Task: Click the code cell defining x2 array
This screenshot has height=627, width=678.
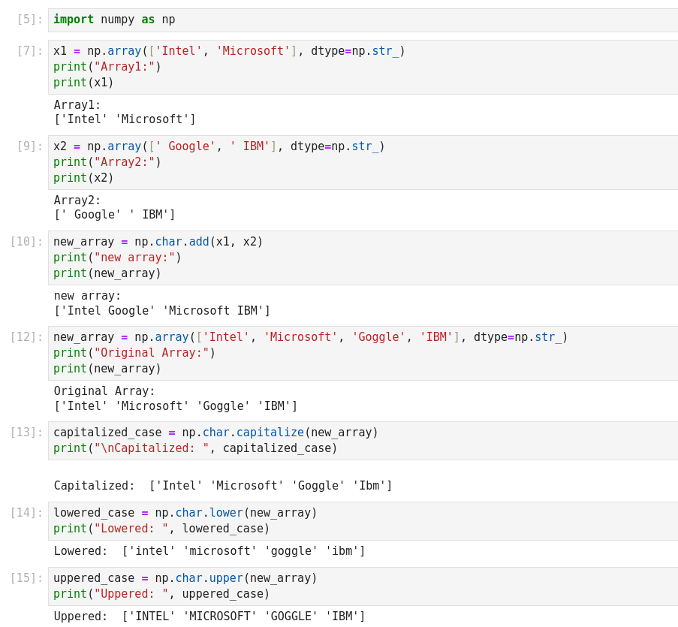Action: tap(360, 162)
